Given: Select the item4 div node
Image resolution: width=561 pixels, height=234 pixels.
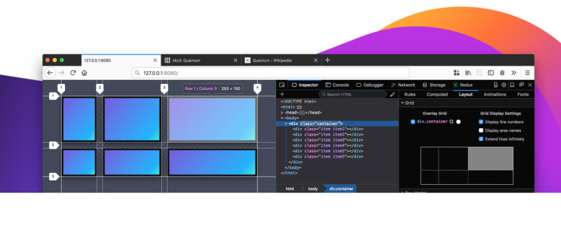Looking at the screenshot, I should (328, 145).
